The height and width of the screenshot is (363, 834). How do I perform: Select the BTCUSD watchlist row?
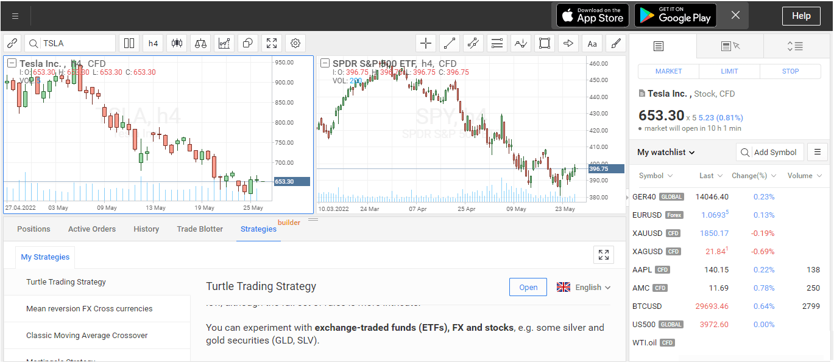(729, 306)
